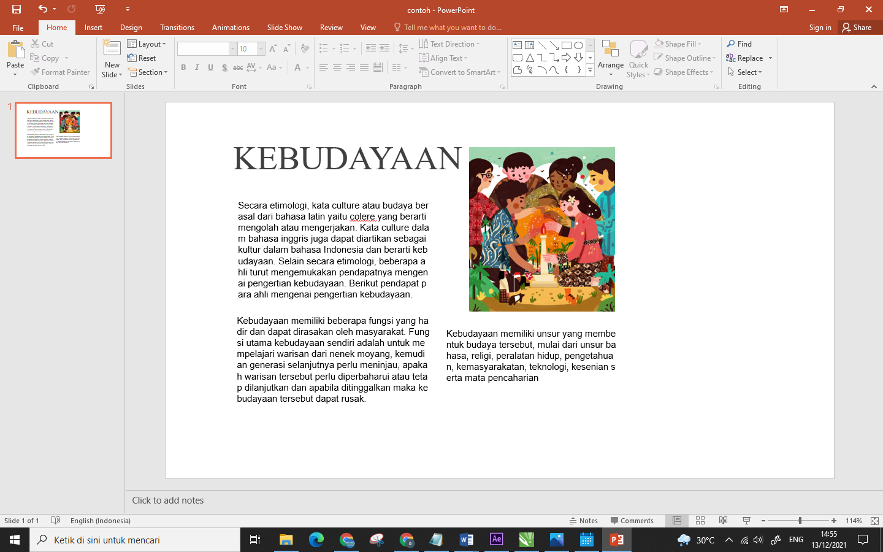Open Microsoft Word from taskbar
Viewport: 883px width, 552px height.
[x=466, y=540]
